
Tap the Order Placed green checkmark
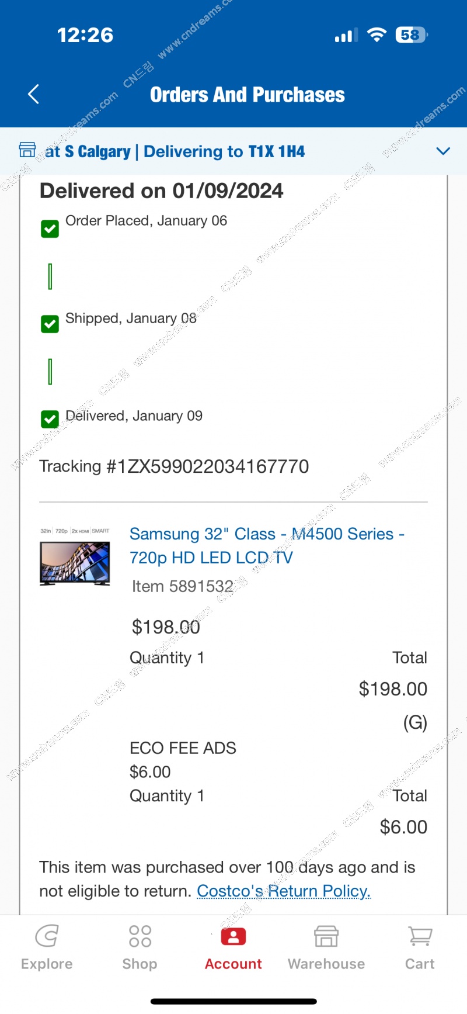(x=50, y=229)
